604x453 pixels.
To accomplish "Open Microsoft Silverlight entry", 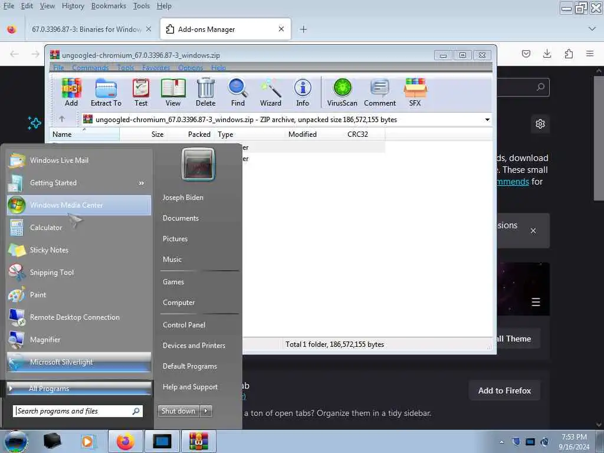I will [78, 362].
